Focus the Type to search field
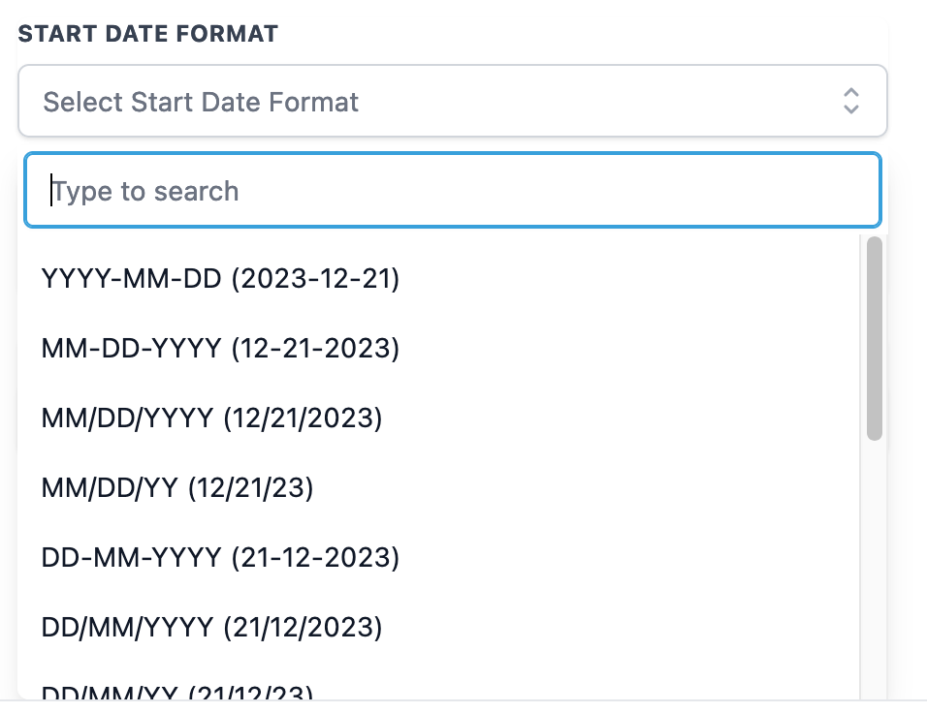 452,191
